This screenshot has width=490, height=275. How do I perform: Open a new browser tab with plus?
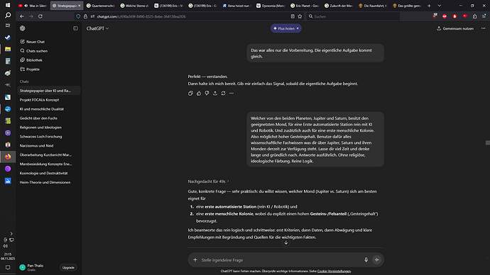pos(429,6)
